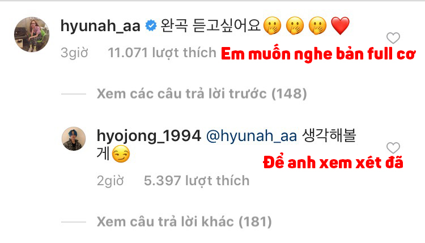This screenshot has height=243, width=425.
Task: Select the Korean text 완곡 듣고싶어요
Action: 211,25
